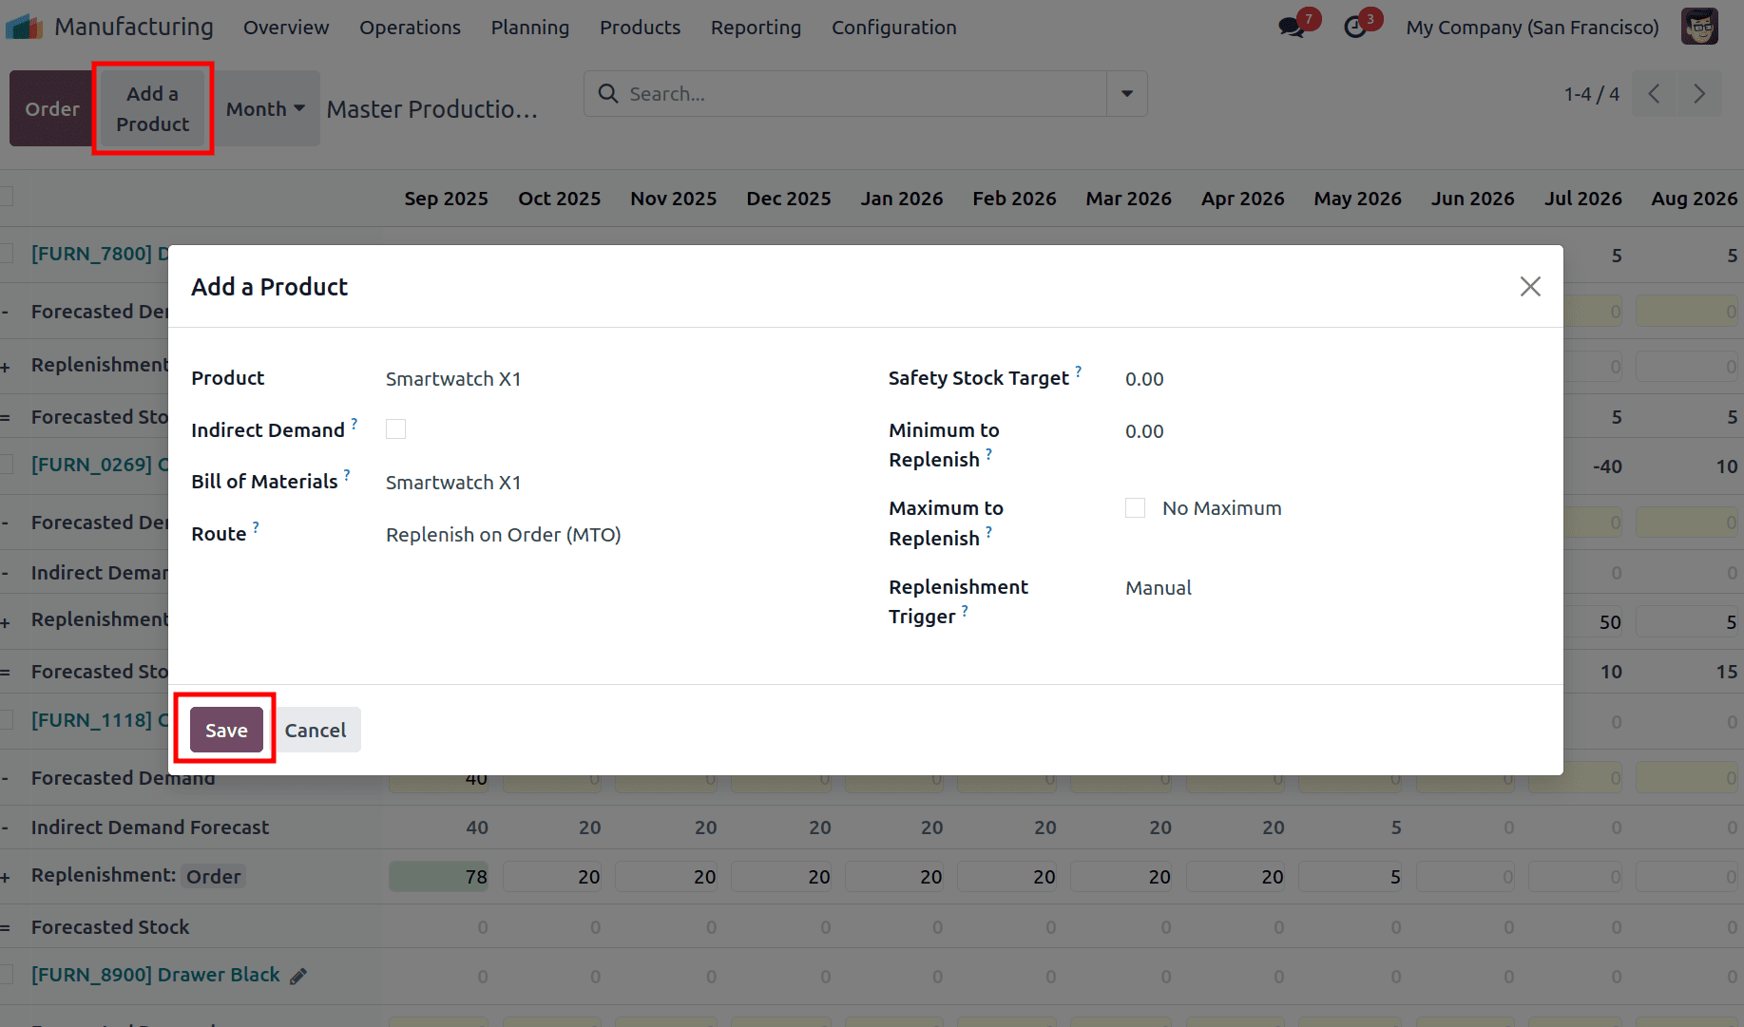Enable the Indirect Demand checkbox
The width and height of the screenshot is (1744, 1027).
tap(395, 428)
